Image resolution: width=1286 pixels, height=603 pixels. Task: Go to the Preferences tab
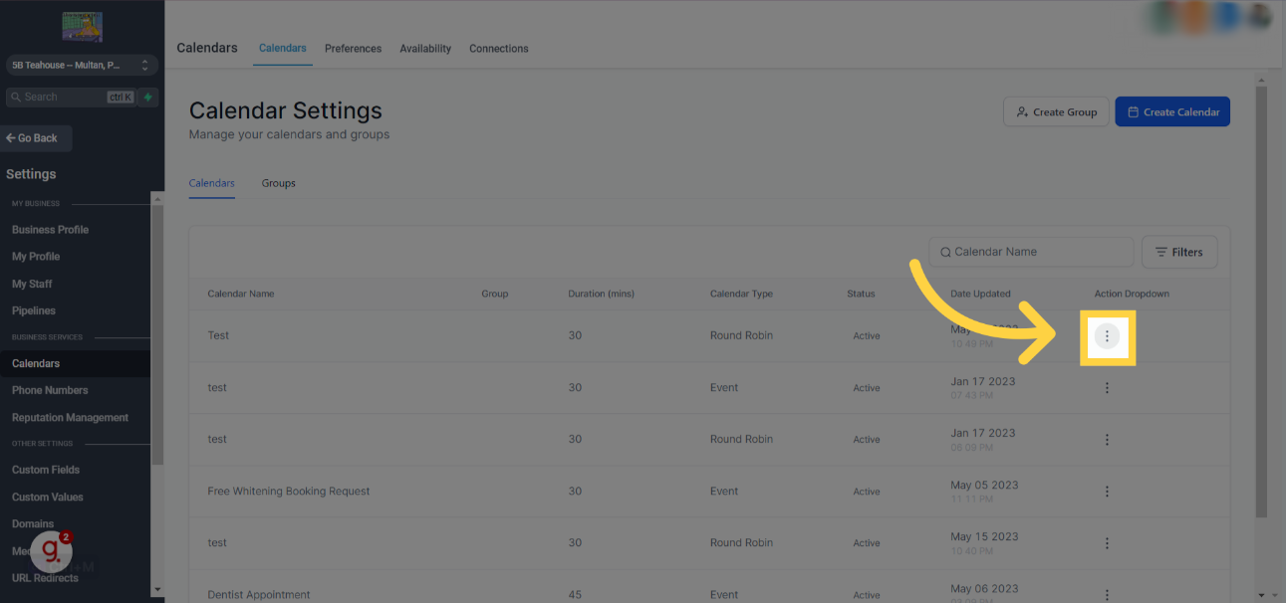coord(353,49)
